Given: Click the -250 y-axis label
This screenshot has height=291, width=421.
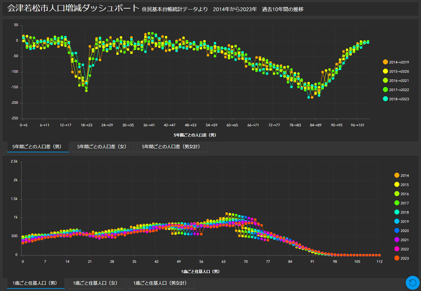Looking at the screenshot, I should coord(15,118).
